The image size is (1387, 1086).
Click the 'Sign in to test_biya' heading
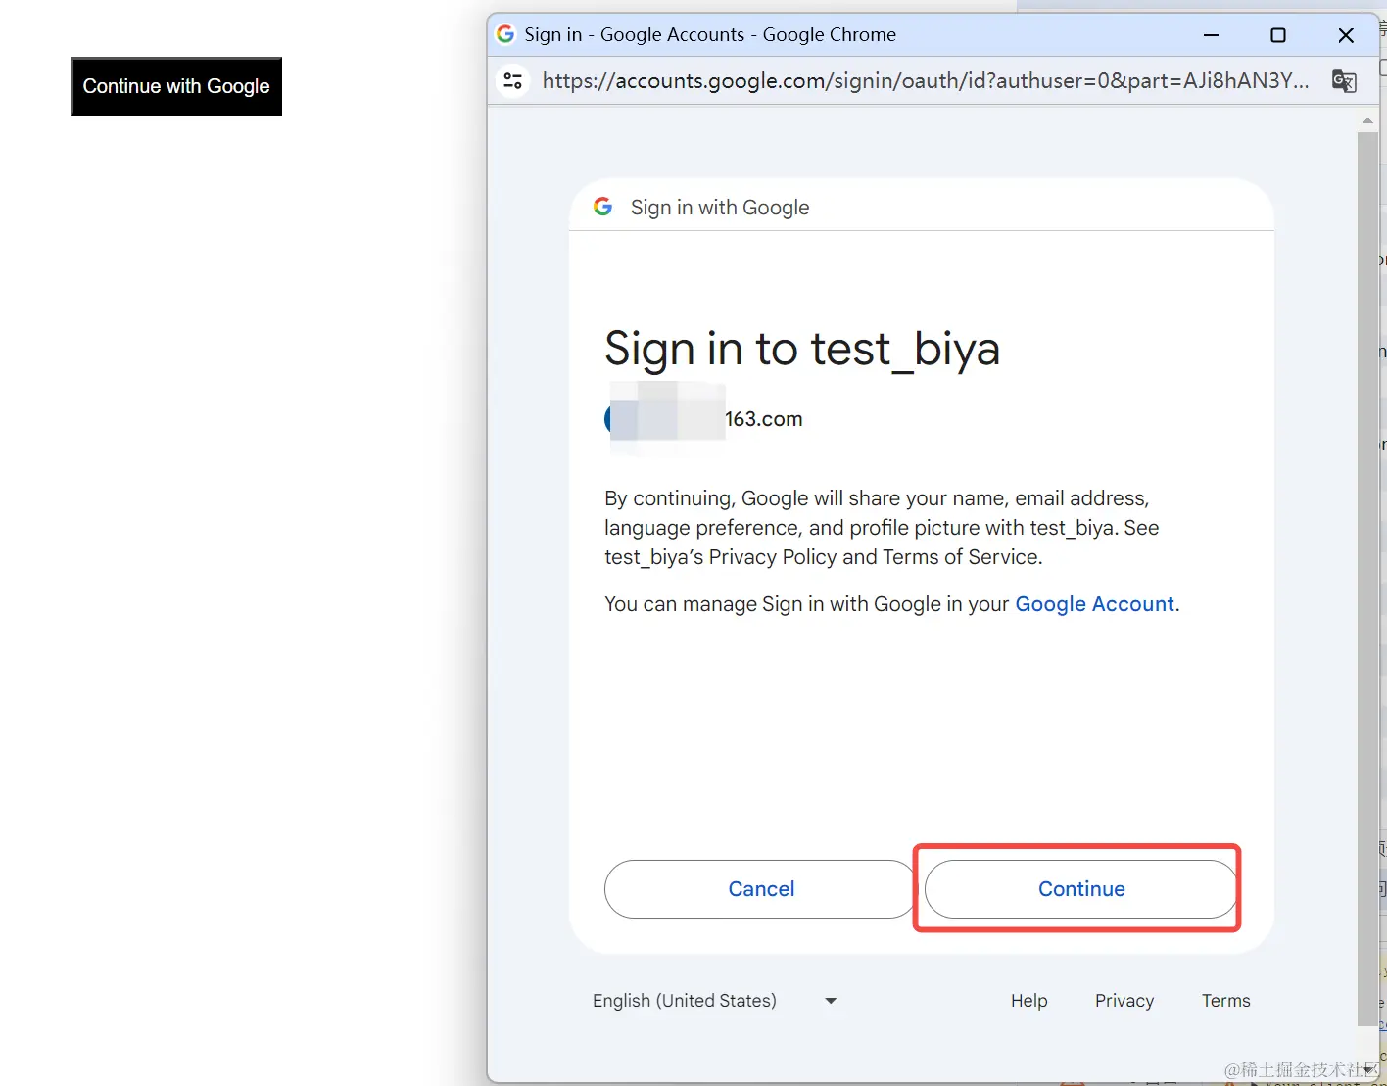802,350
